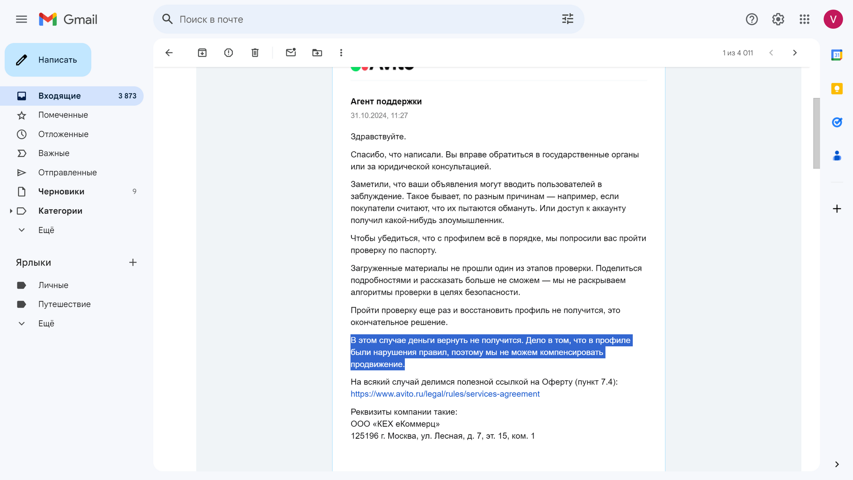Show search options filter in the search bar

tap(567, 19)
